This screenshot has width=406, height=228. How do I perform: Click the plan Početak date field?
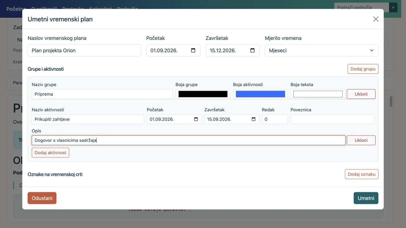tap(173, 50)
